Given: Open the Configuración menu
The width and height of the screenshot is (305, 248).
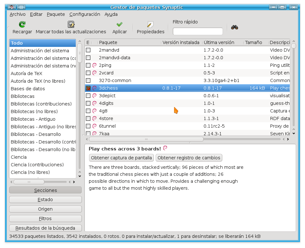Looking at the screenshot, I should point(85,14).
